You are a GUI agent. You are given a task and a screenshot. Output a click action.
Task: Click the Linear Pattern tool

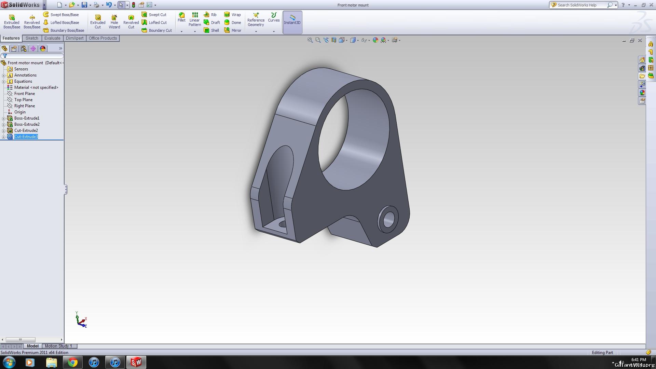point(195,19)
